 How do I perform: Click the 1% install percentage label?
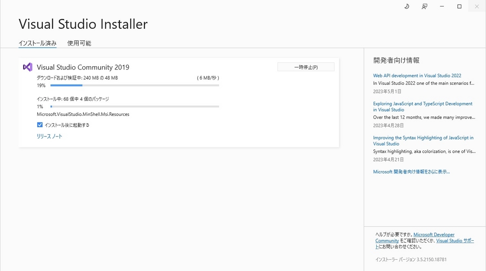(40, 107)
